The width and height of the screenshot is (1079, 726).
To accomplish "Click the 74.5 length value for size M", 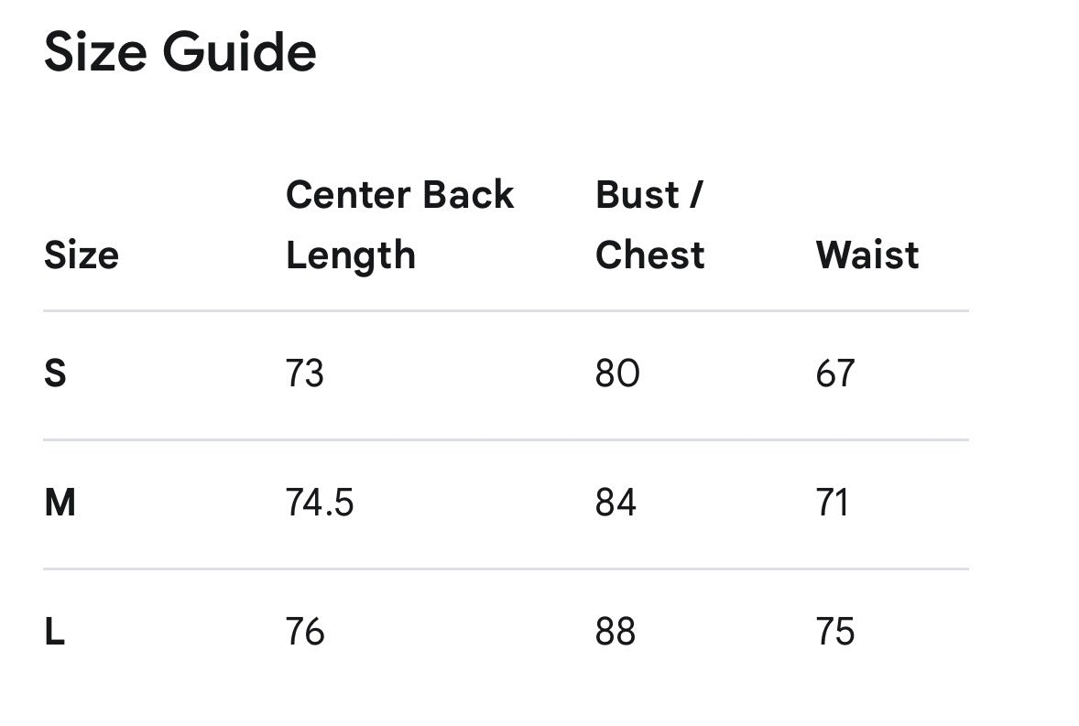I will pyautogui.click(x=320, y=503).
